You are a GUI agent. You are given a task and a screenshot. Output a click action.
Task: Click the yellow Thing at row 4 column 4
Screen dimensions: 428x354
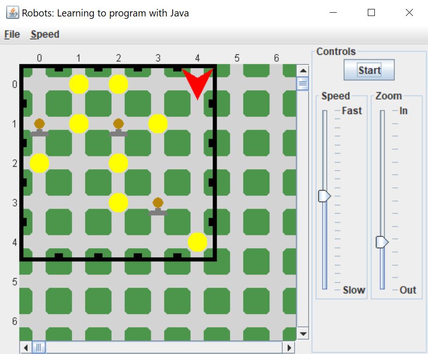tap(198, 242)
